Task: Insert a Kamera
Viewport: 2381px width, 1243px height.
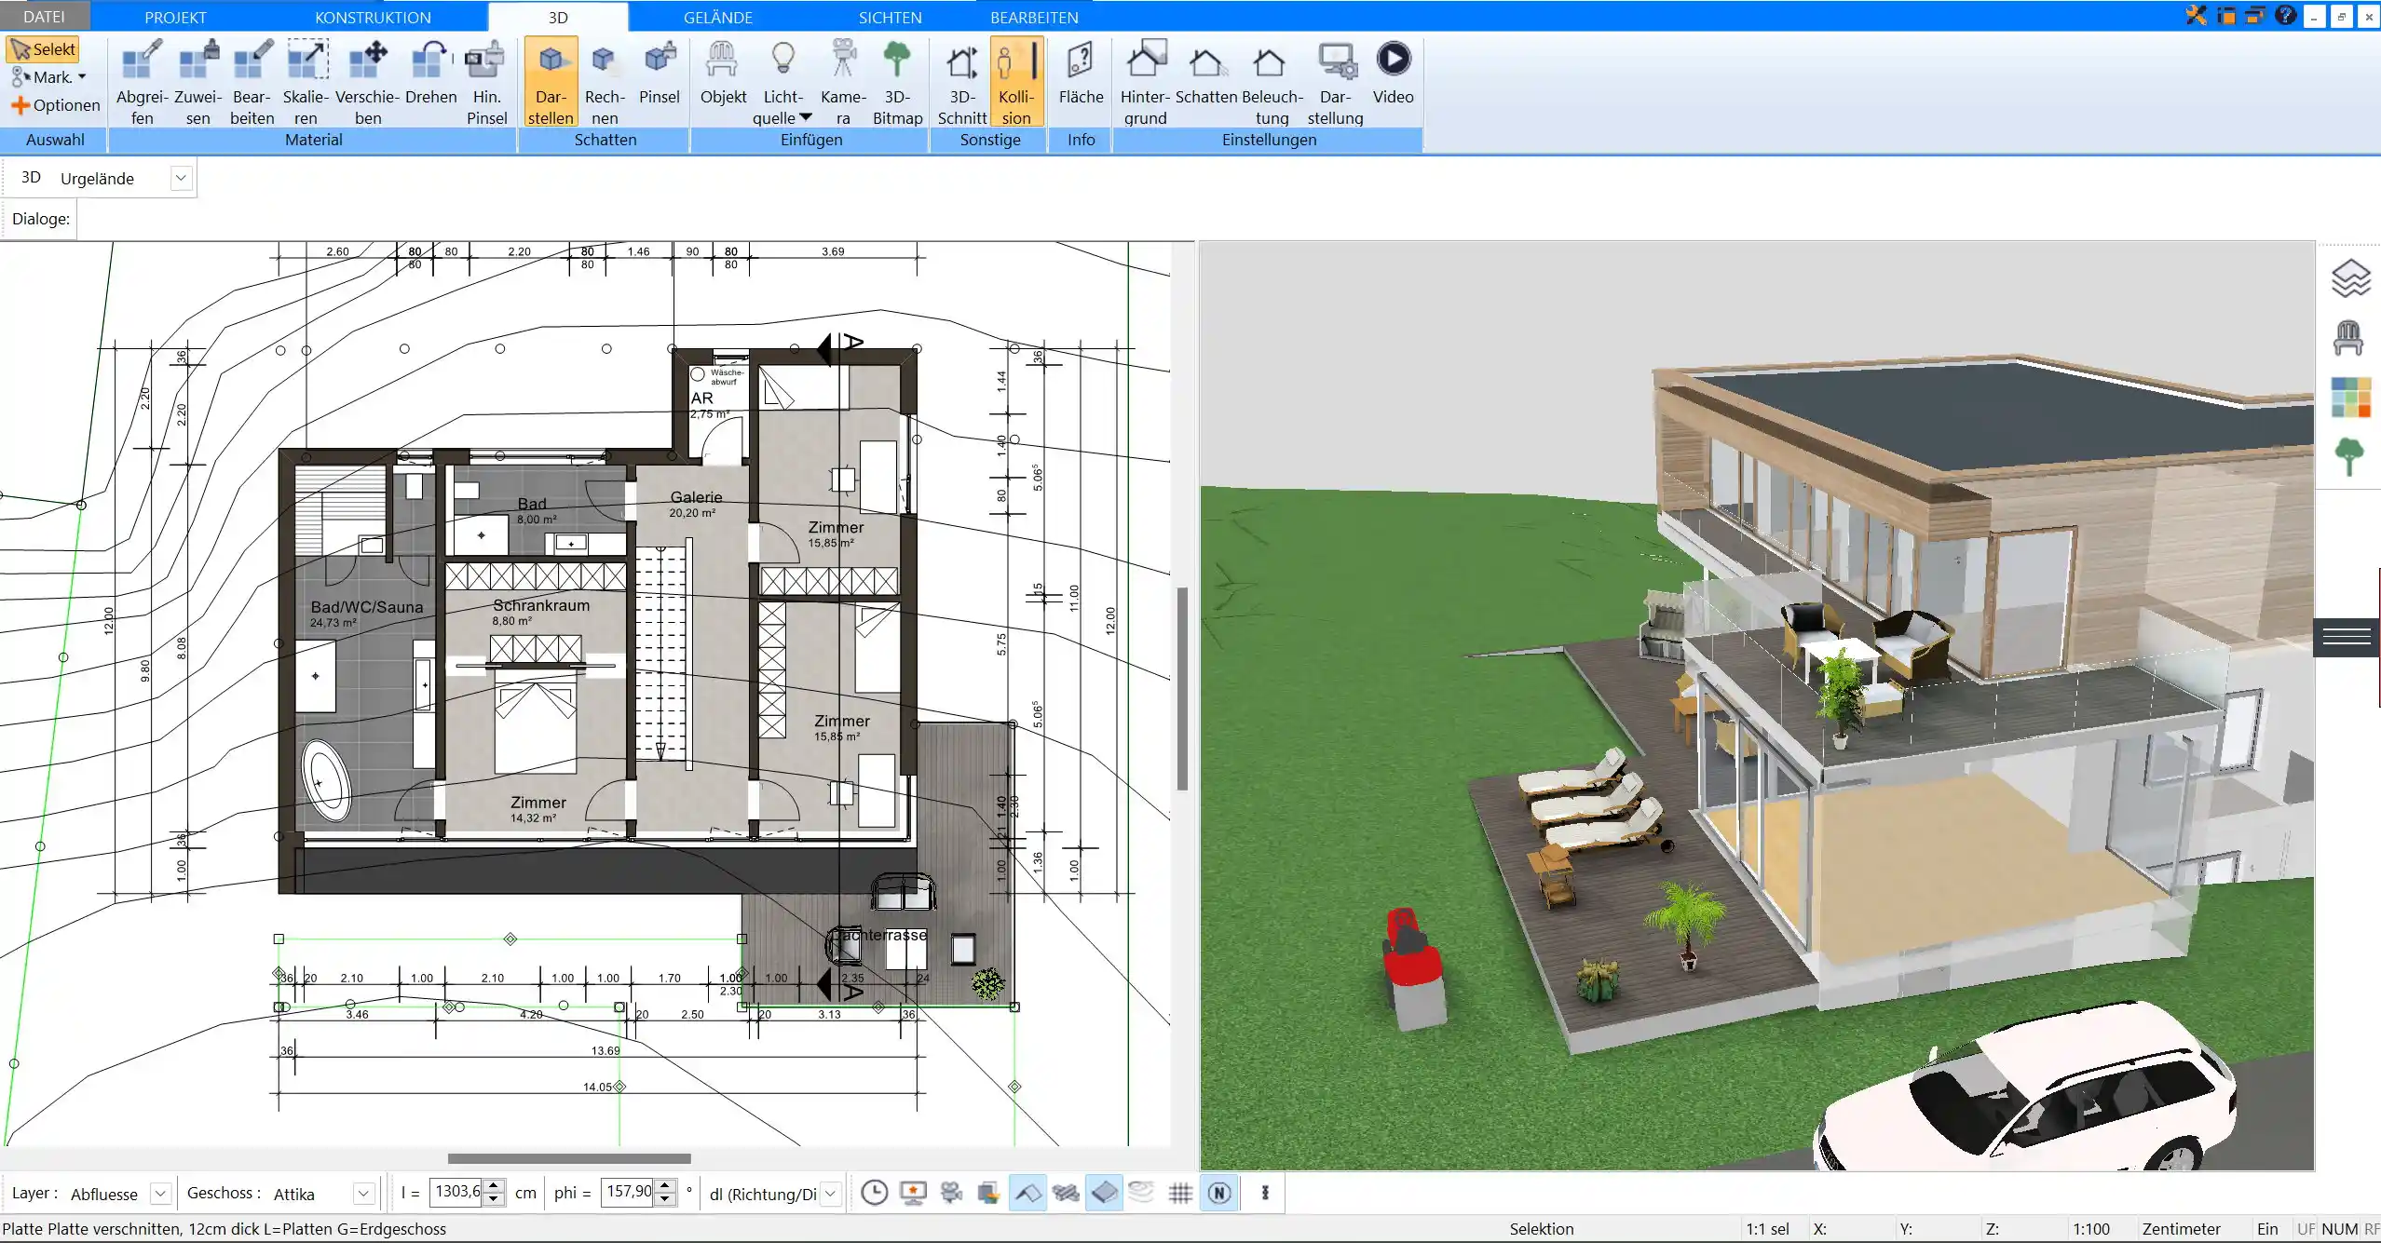Action: (843, 82)
